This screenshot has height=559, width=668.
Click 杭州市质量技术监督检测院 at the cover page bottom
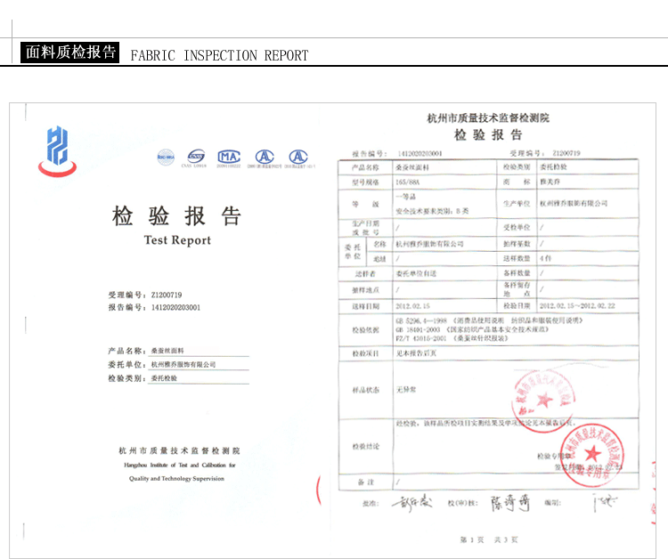pos(179,450)
